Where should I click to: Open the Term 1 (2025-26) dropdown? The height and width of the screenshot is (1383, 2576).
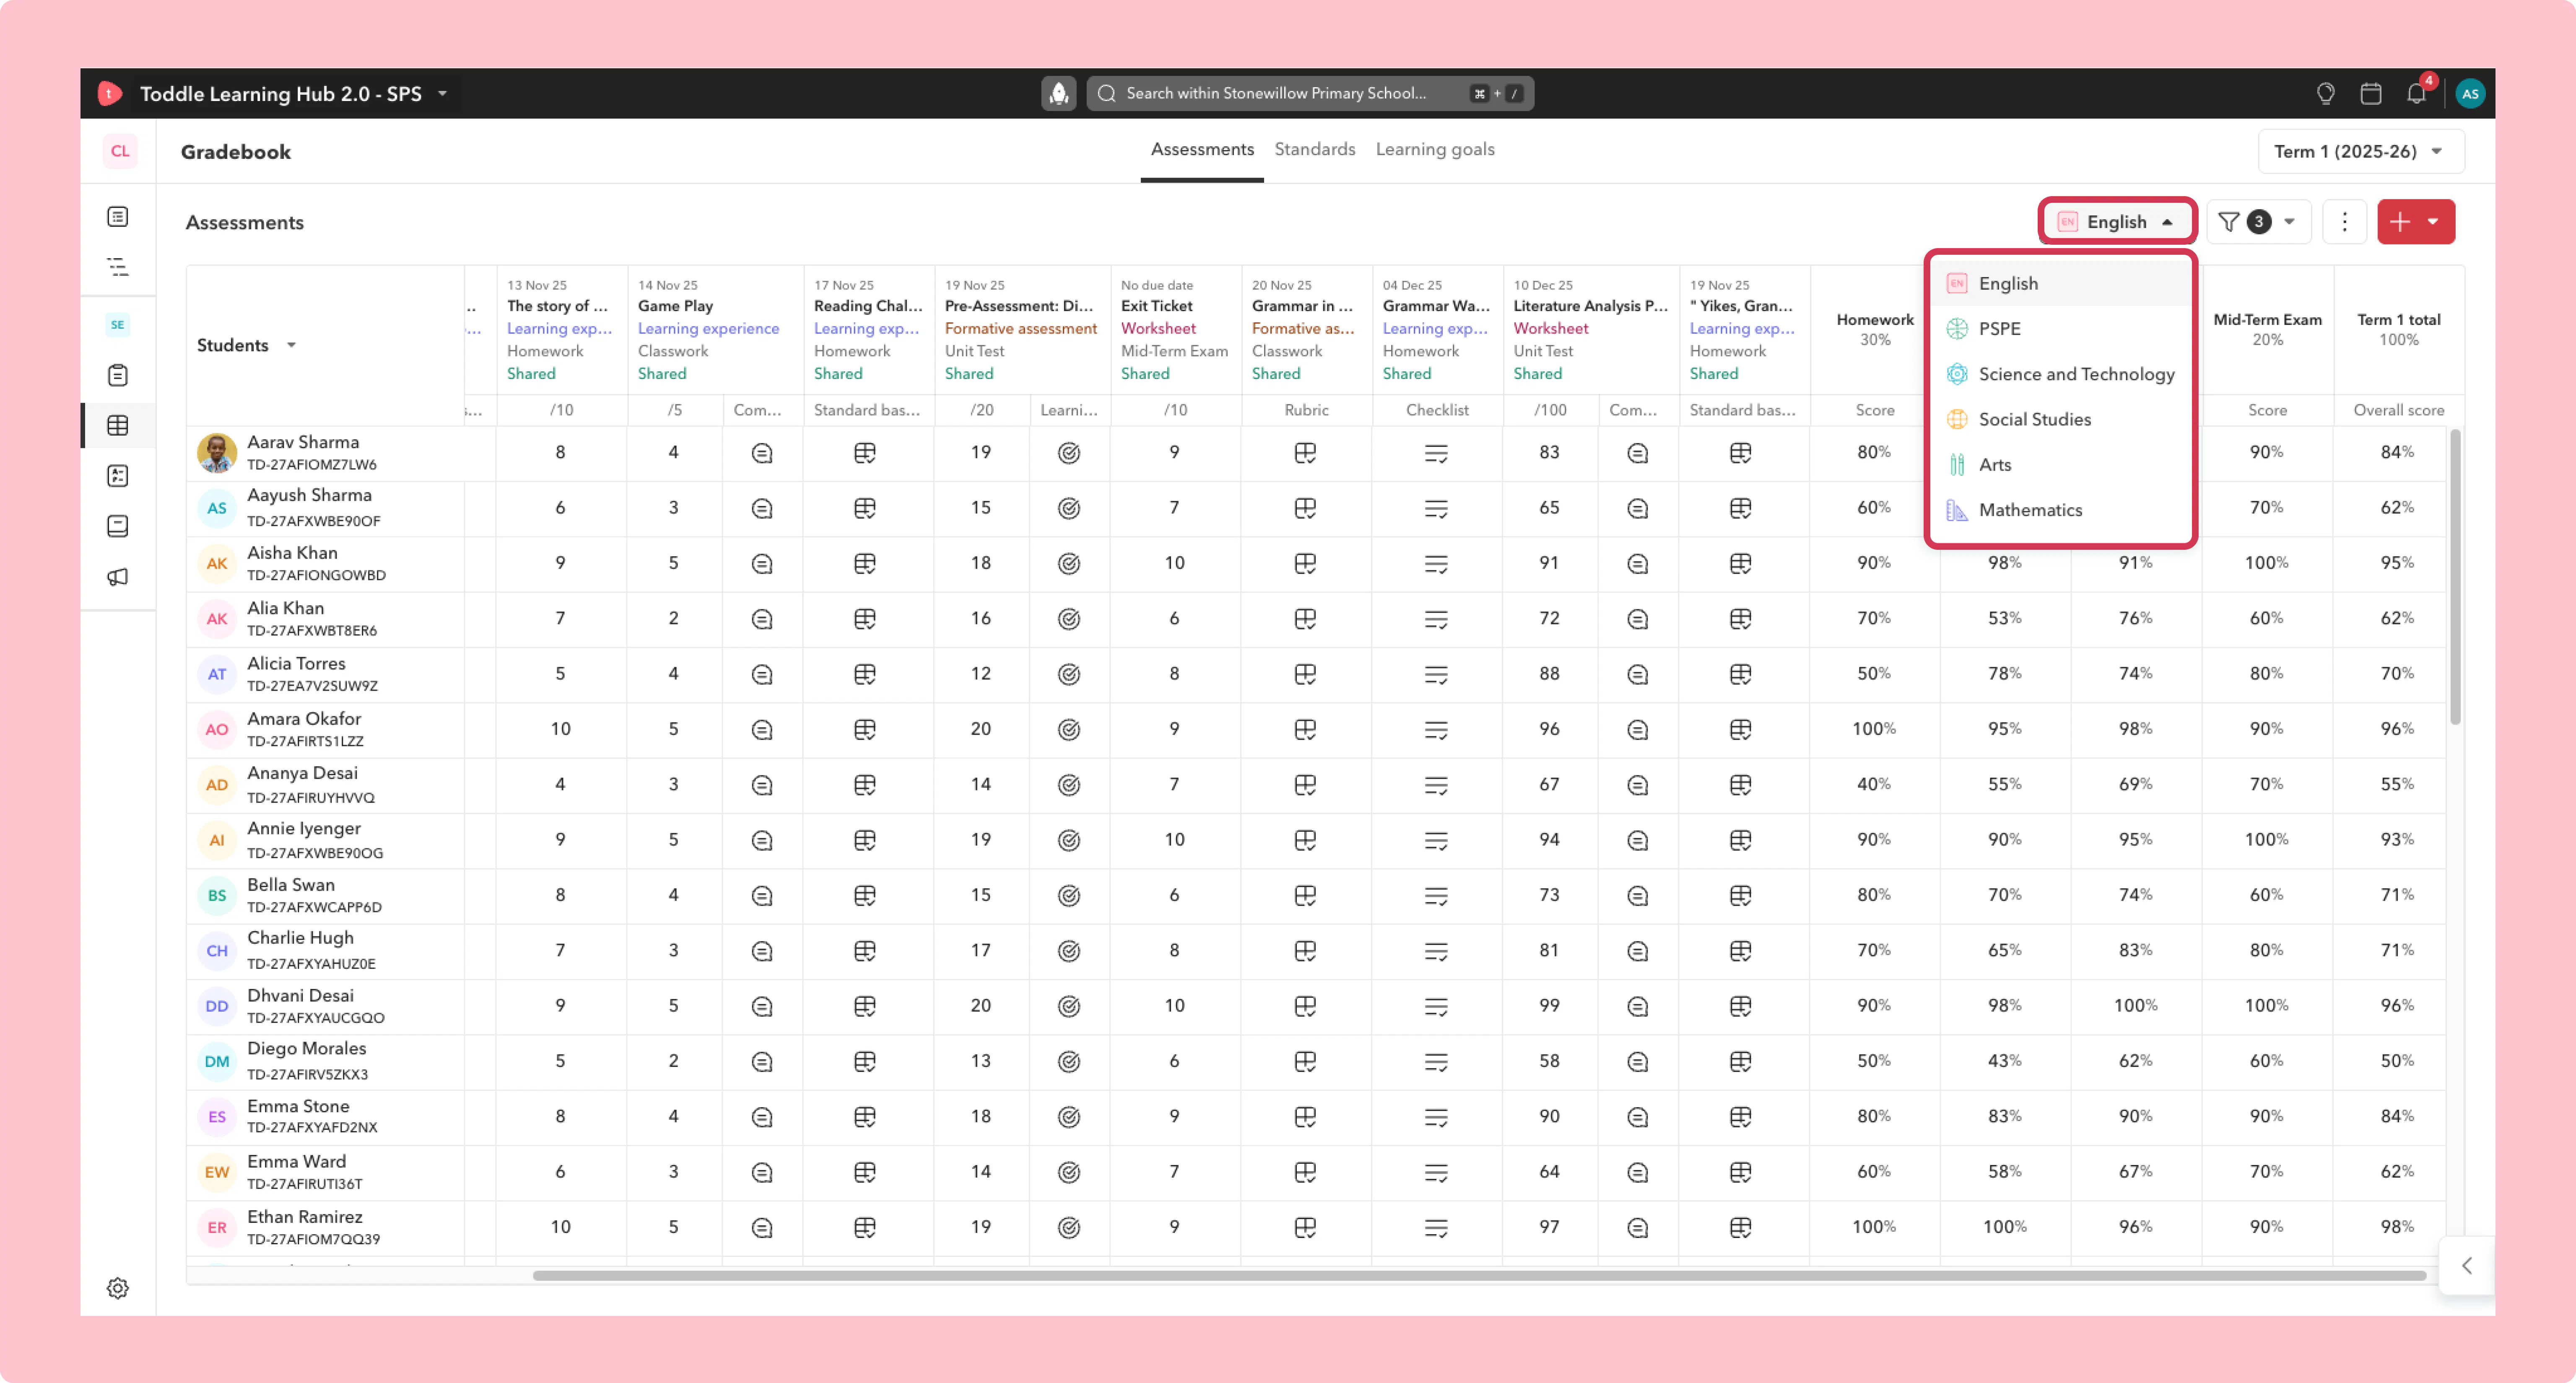2360,151
